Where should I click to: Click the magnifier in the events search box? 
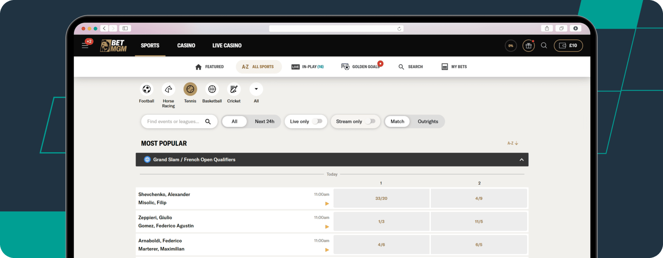coord(208,122)
